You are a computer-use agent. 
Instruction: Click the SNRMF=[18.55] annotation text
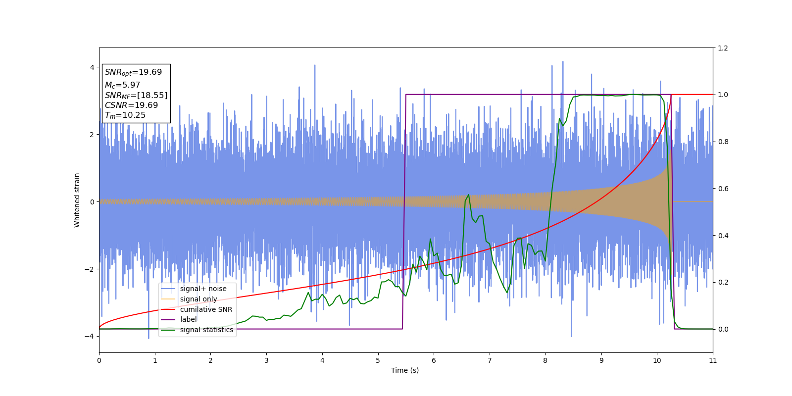136,96
